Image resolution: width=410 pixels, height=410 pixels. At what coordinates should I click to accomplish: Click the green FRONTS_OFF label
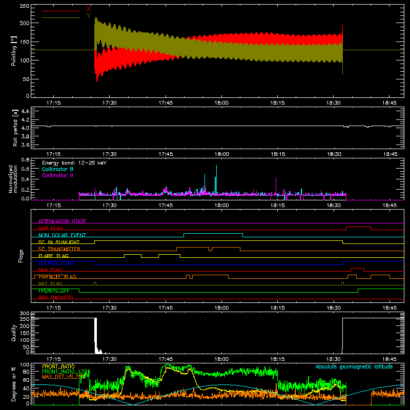(54, 291)
